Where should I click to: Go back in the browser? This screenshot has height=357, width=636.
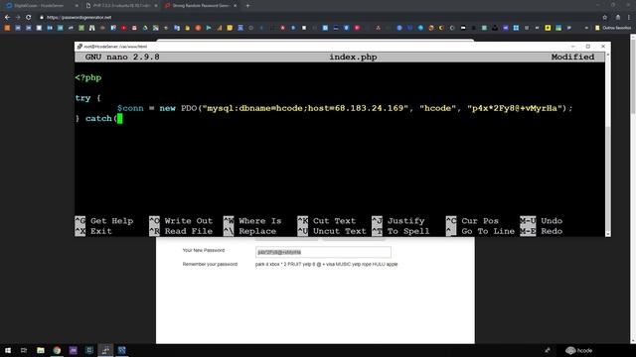(x=7, y=18)
